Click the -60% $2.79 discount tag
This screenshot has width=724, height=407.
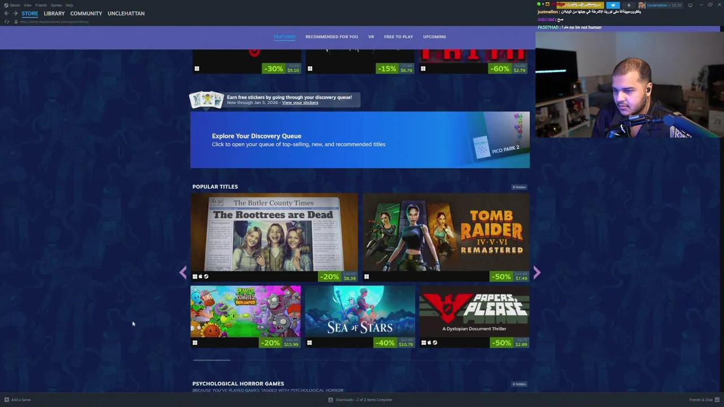[x=508, y=68]
